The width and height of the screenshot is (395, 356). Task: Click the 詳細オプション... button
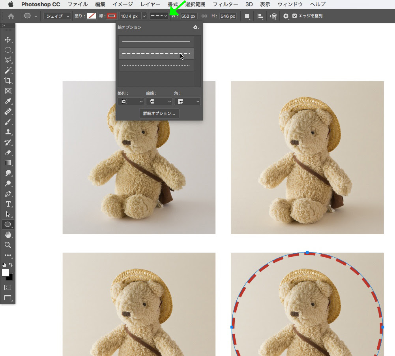point(159,113)
